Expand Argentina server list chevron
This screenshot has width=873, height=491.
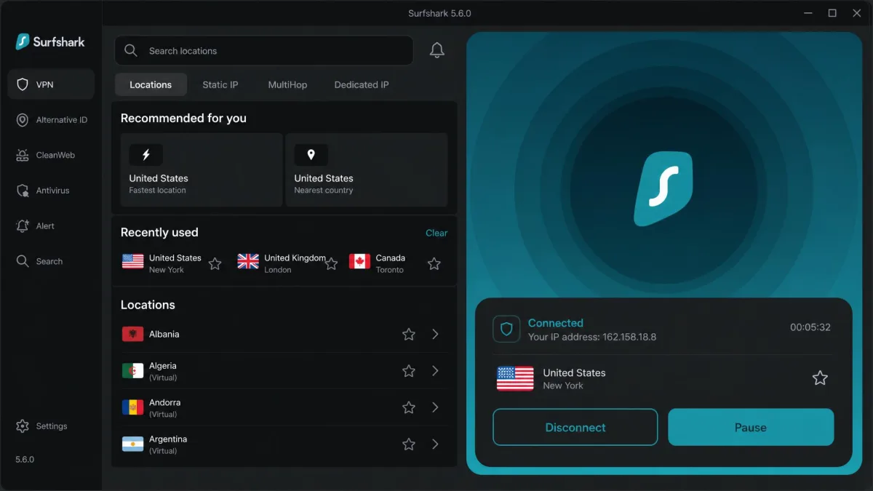click(x=435, y=444)
